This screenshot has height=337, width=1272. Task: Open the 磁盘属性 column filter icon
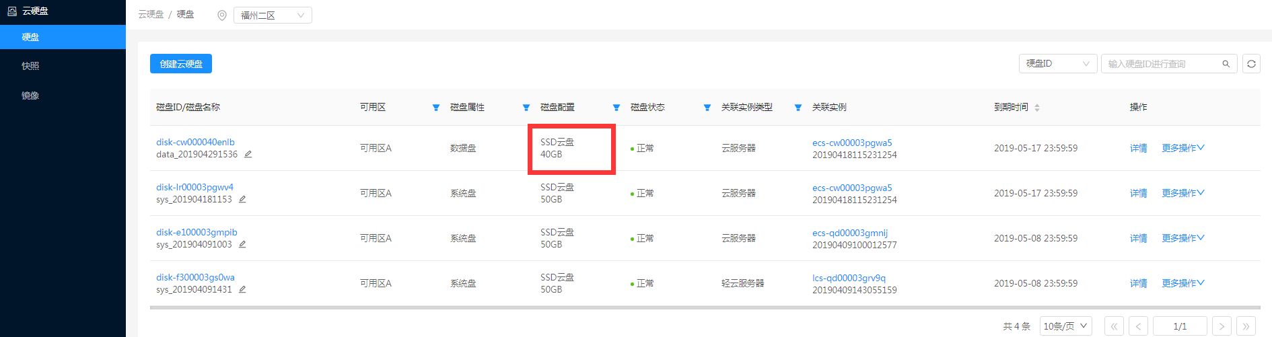[x=526, y=108]
